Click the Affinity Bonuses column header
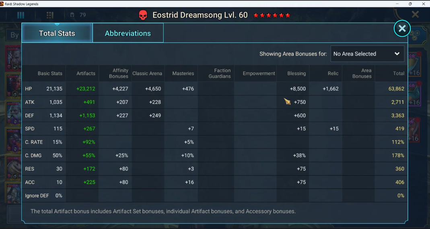 (119, 73)
